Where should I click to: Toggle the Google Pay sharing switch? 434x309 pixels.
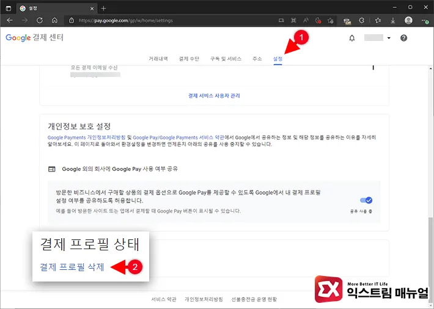click(x=366, y=200)
